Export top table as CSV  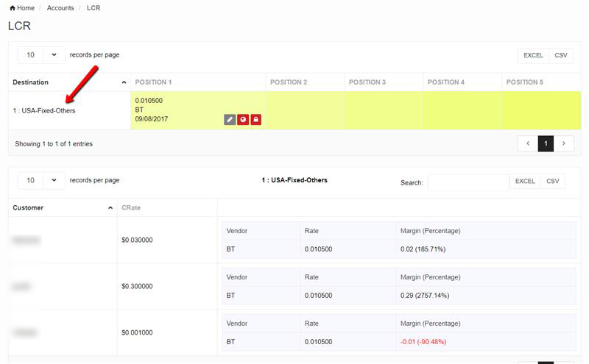[x=561, y=55]
